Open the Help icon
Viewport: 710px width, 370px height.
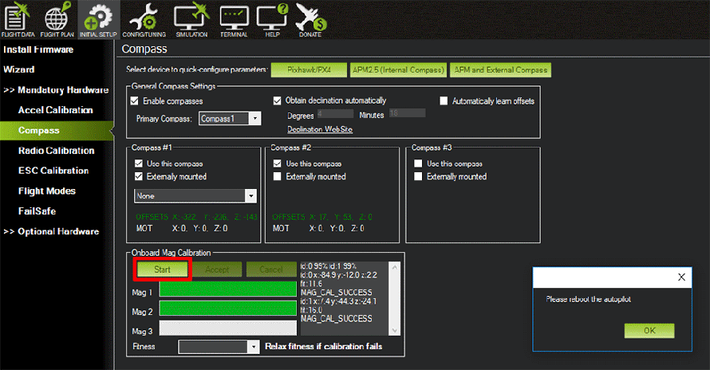point(272,19)
